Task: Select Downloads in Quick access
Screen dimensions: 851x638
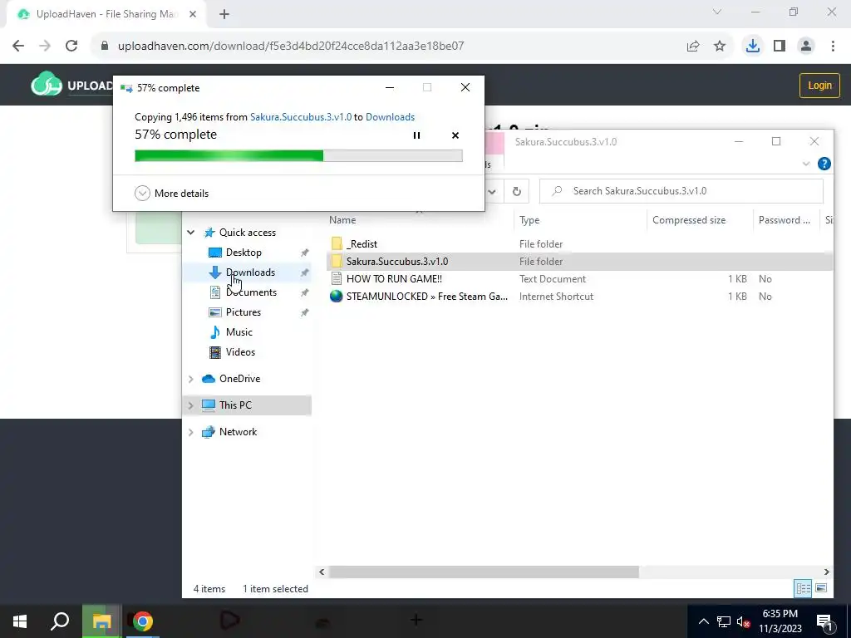Action: pos(250,272)
